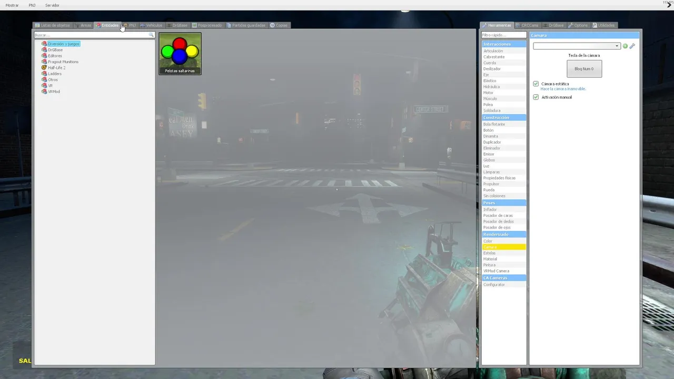This screenshot has height=379, width=674.
Task: Select the Propiedades físicas tool
Action: pos(504,178)
